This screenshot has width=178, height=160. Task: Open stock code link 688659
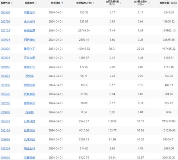pos(5,139)
